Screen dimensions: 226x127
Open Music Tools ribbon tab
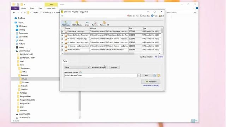pos(51,8)
